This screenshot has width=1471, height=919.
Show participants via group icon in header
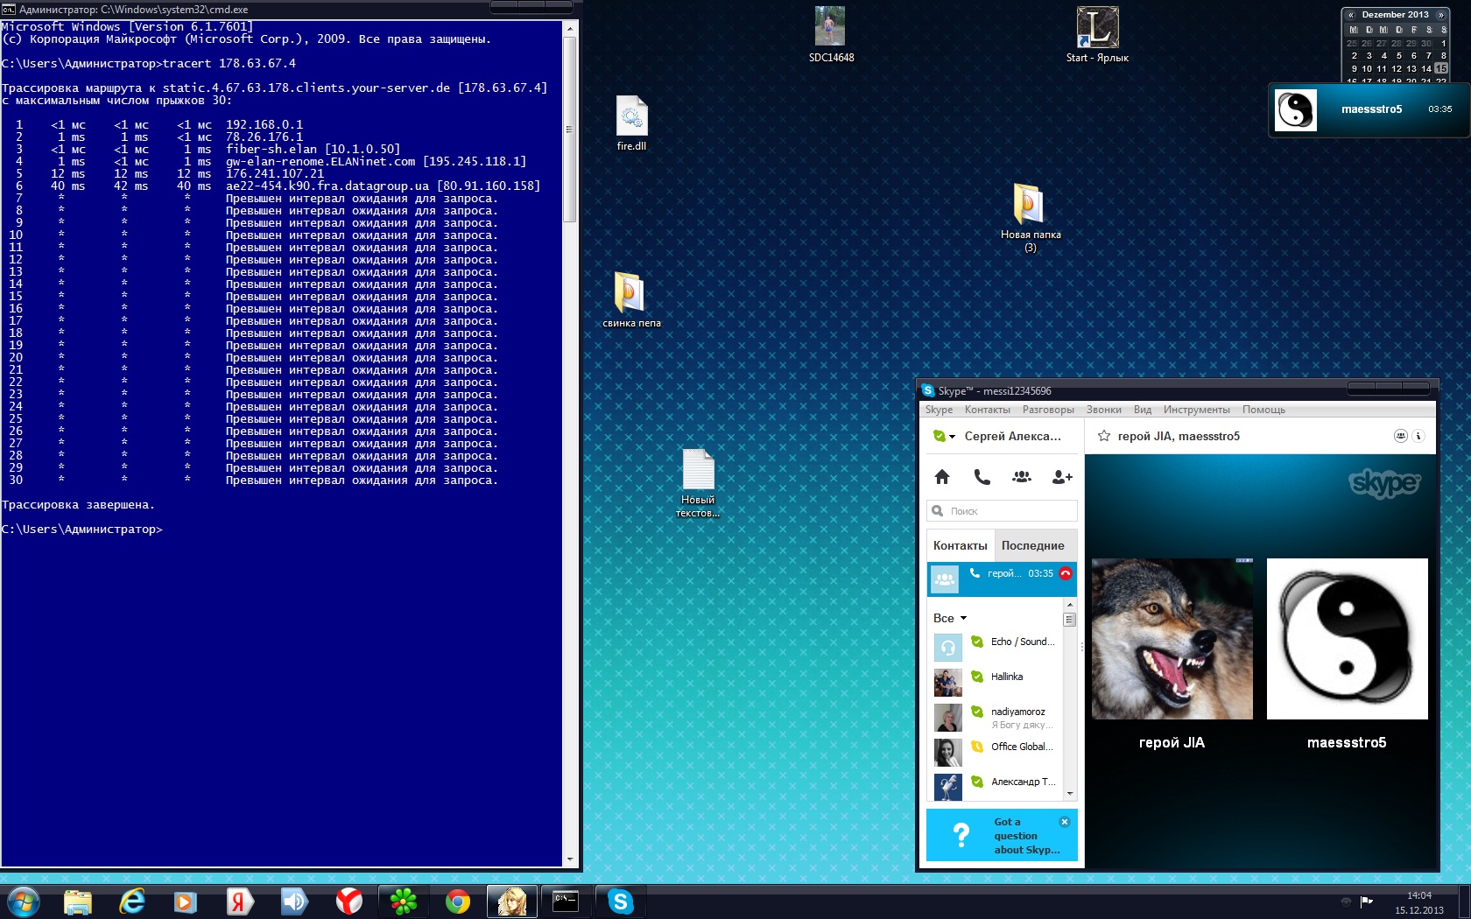1400,436
